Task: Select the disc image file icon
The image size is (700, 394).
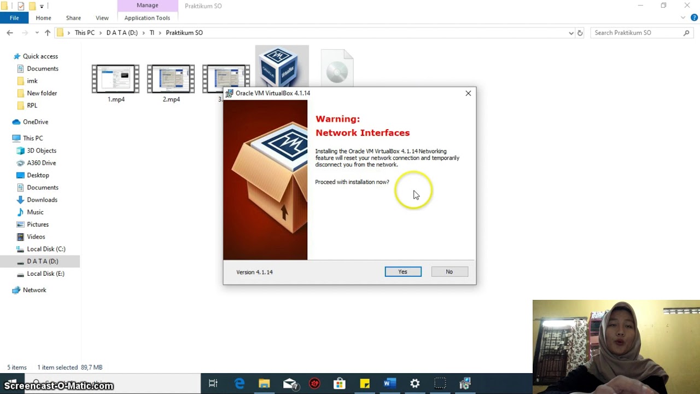Action: (337, 68)
